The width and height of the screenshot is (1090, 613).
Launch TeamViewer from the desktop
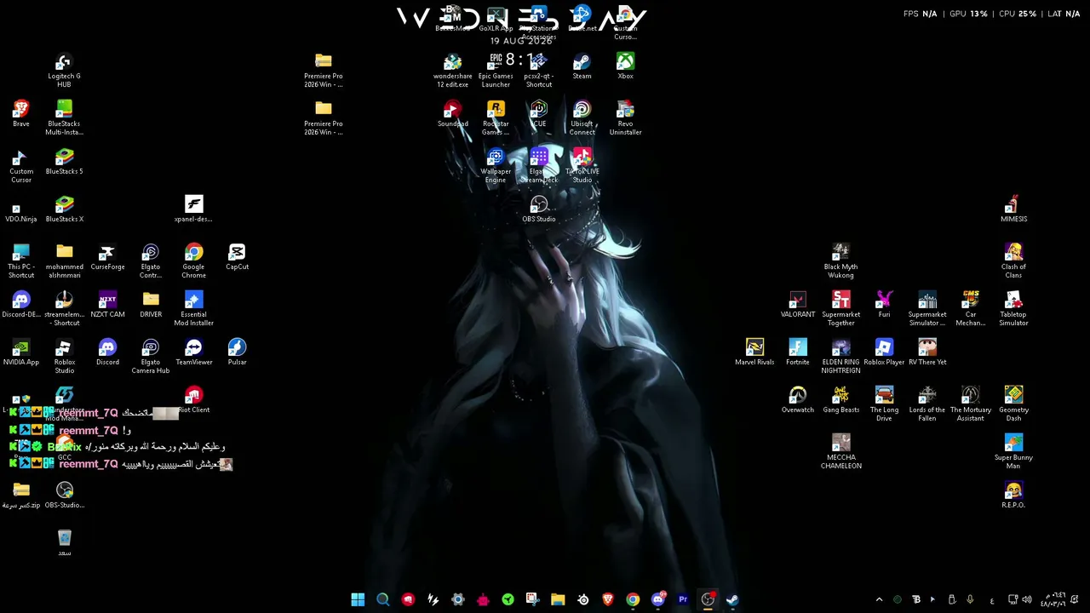pos(193,352)
